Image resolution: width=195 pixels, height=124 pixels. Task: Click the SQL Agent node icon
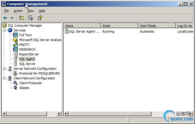(16, 59)
